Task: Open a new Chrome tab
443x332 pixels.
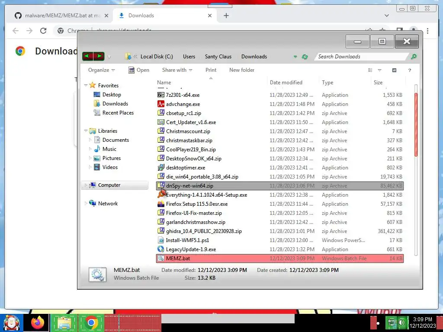Action: [x=226, y=16]
